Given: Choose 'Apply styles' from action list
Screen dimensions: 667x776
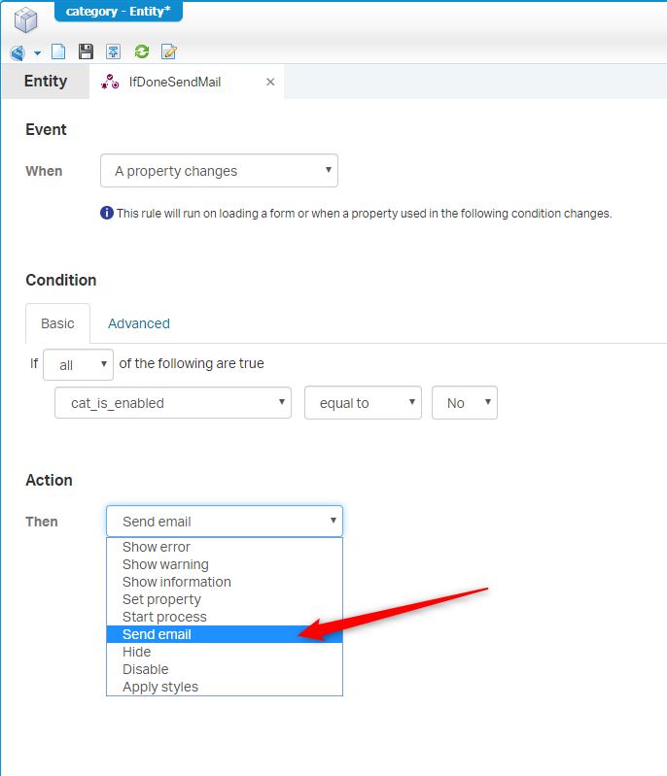Looking at the screenshot, I should 160,687.
